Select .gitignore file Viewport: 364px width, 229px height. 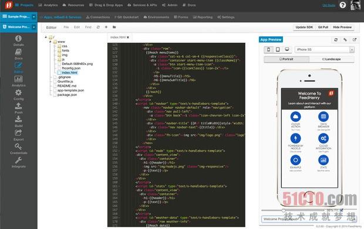64,77
